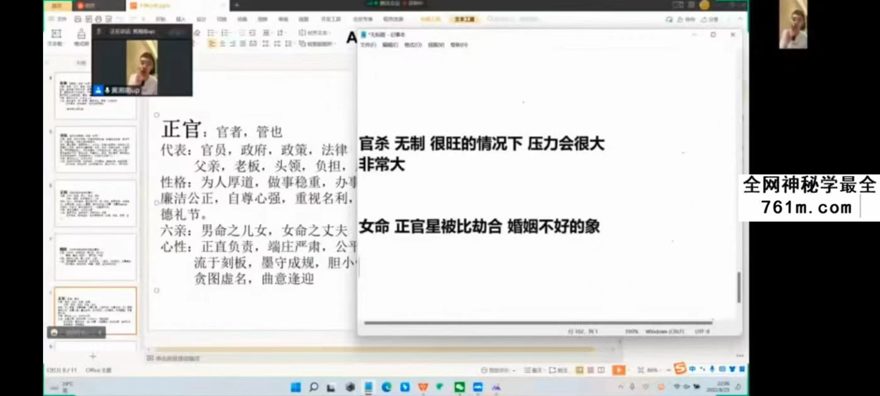Click the zoom out minus button
Image resolution: width=880 pixels, height=396 pixels.
(668, 370)
